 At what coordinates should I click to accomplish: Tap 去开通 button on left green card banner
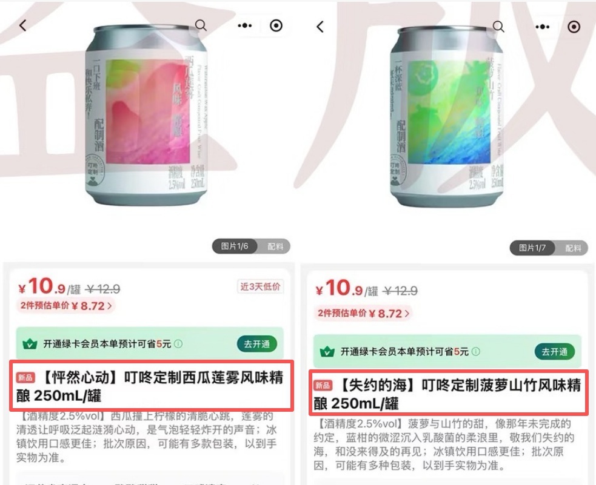(257, 344)
